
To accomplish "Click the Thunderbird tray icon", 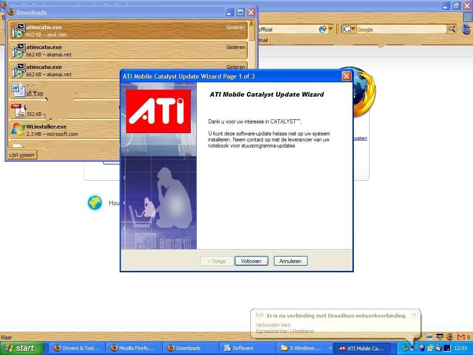I will 439,349.
